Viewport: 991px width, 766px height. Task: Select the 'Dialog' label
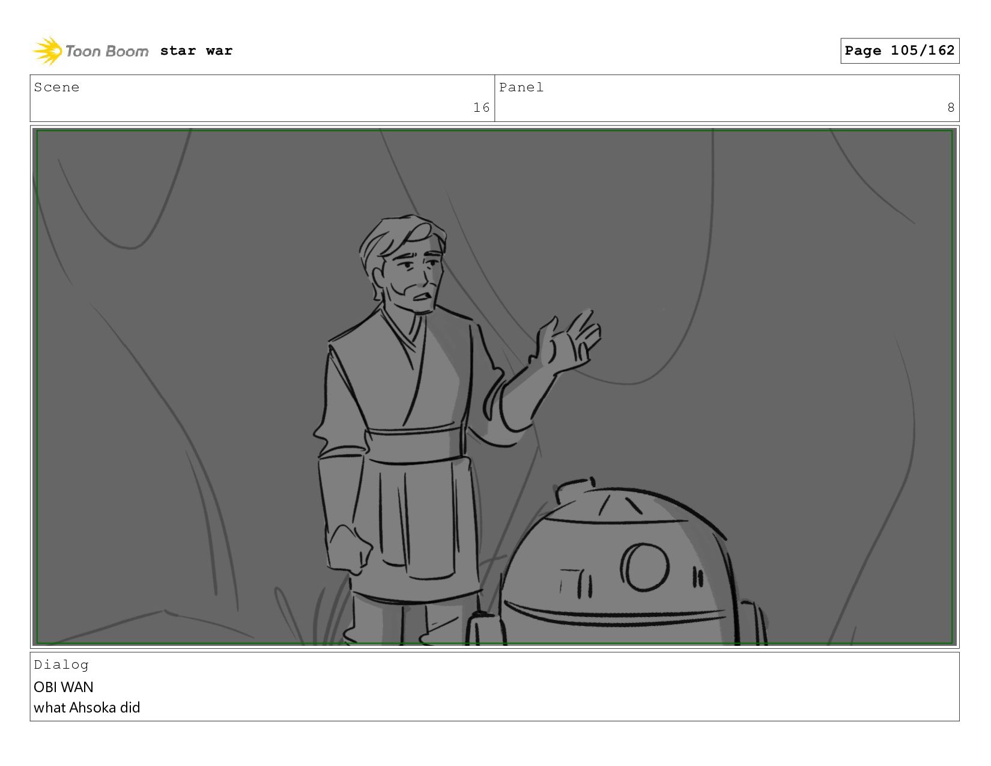[61, 664]
